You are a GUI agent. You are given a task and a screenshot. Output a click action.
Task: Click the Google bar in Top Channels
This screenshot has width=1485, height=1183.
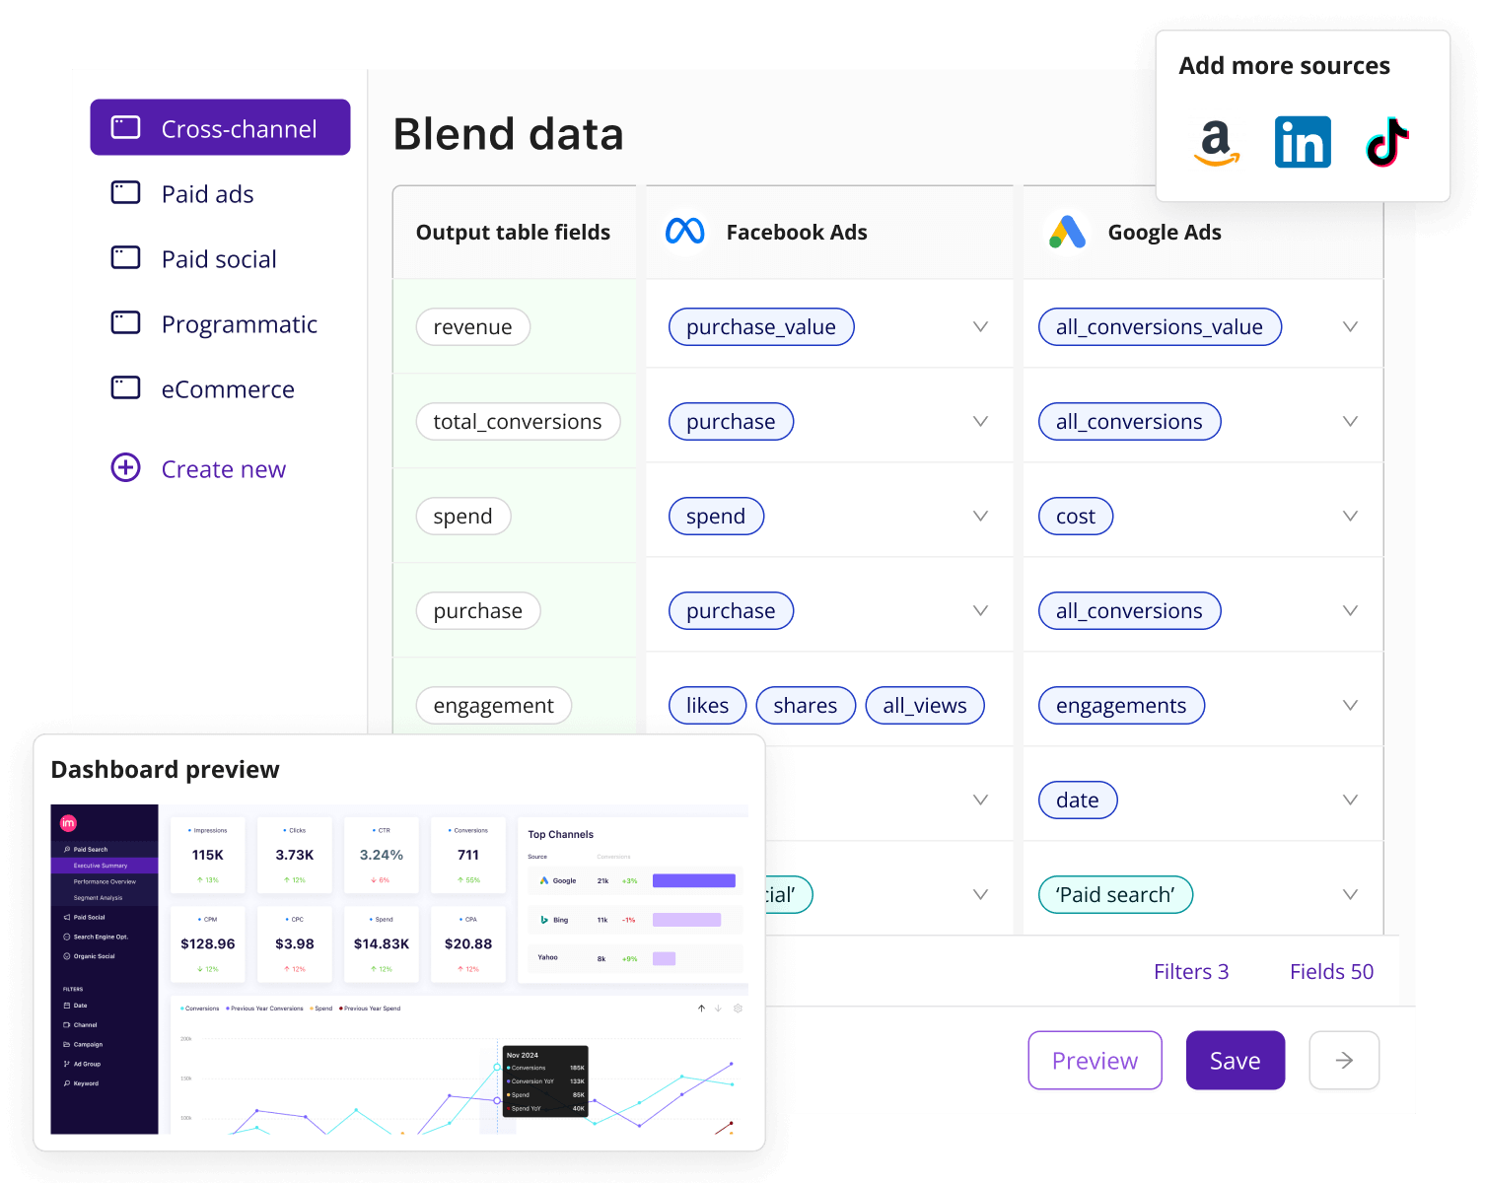tap(693, 879)
